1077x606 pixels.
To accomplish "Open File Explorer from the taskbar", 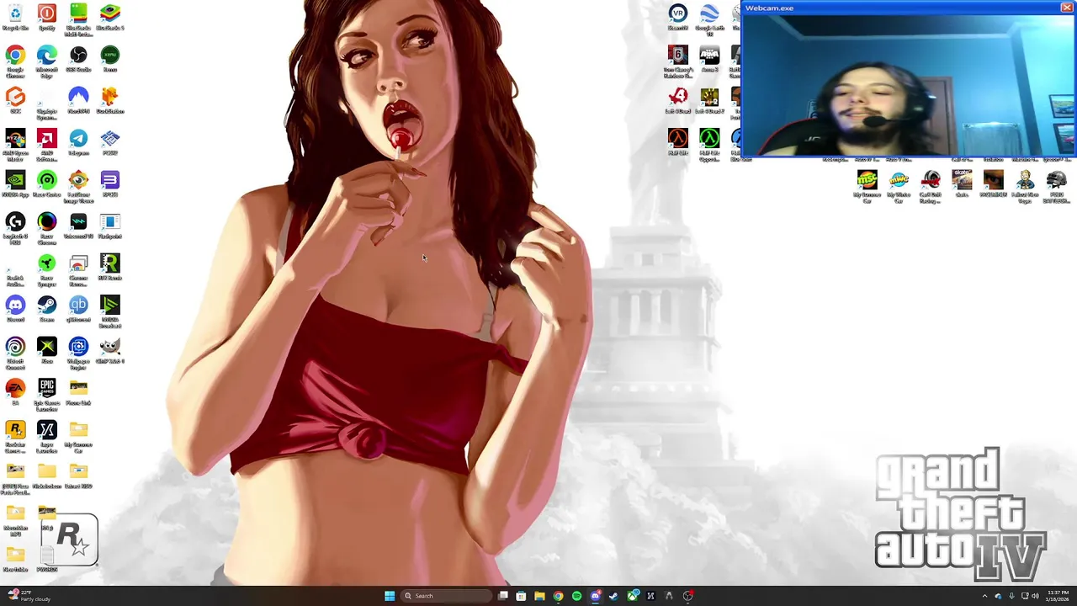I will click(x=539, y=596).
